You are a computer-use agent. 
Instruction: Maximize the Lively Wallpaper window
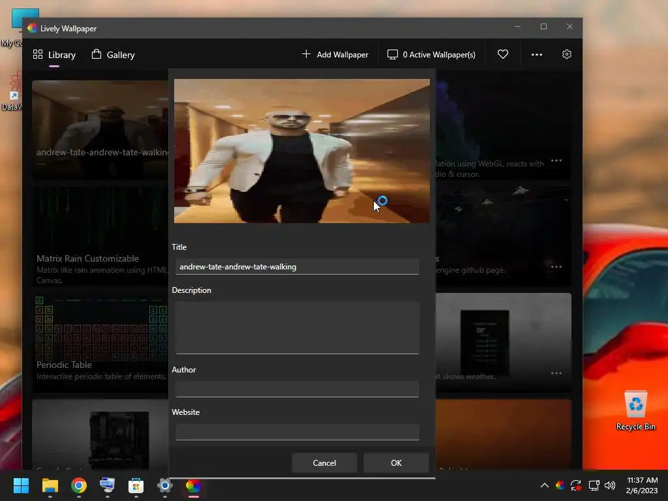coord(543,26)
